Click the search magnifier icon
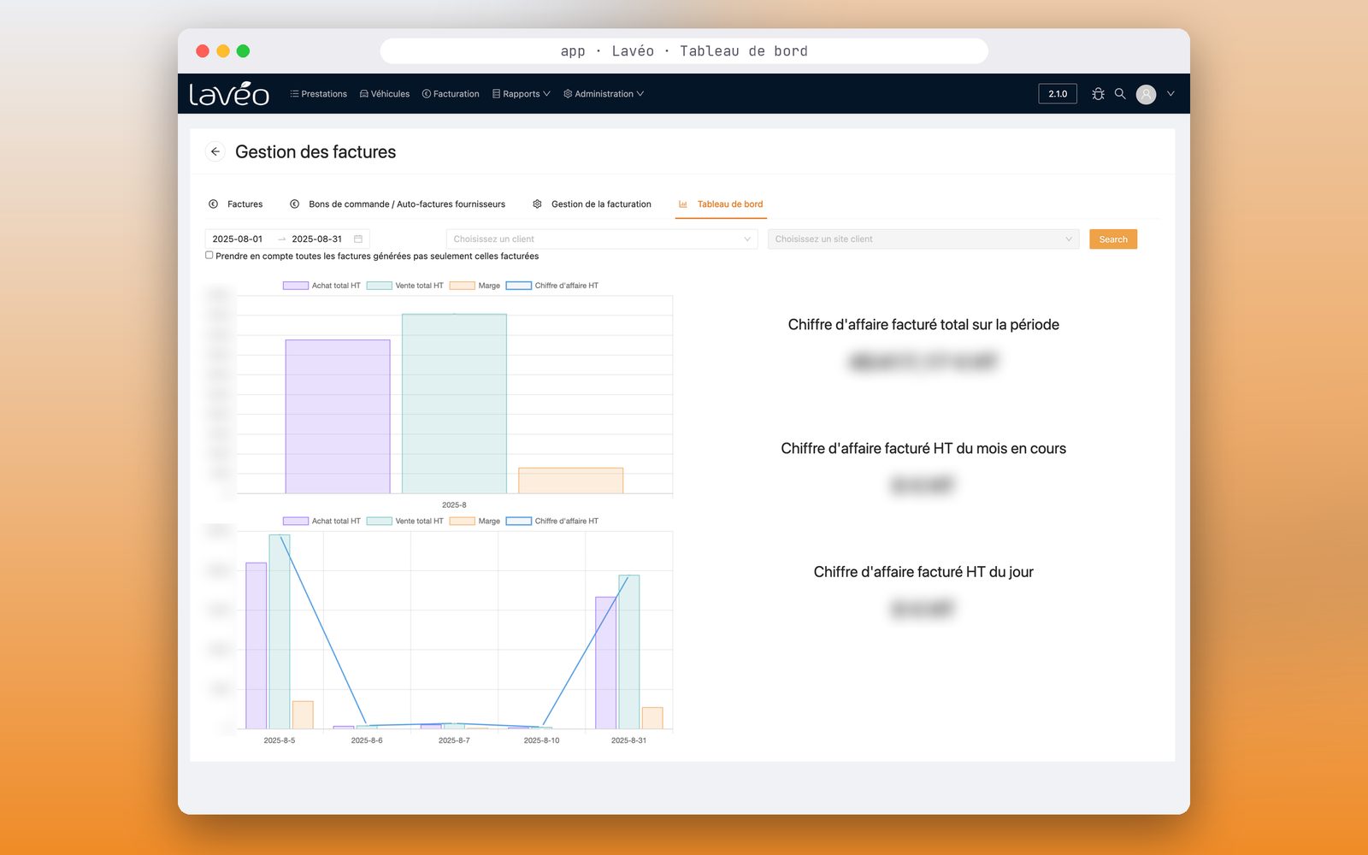This screenshot has height=855, width=1368. coord(1120,94)
